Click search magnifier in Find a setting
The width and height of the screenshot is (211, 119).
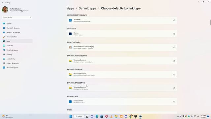(x=30, y=17)
